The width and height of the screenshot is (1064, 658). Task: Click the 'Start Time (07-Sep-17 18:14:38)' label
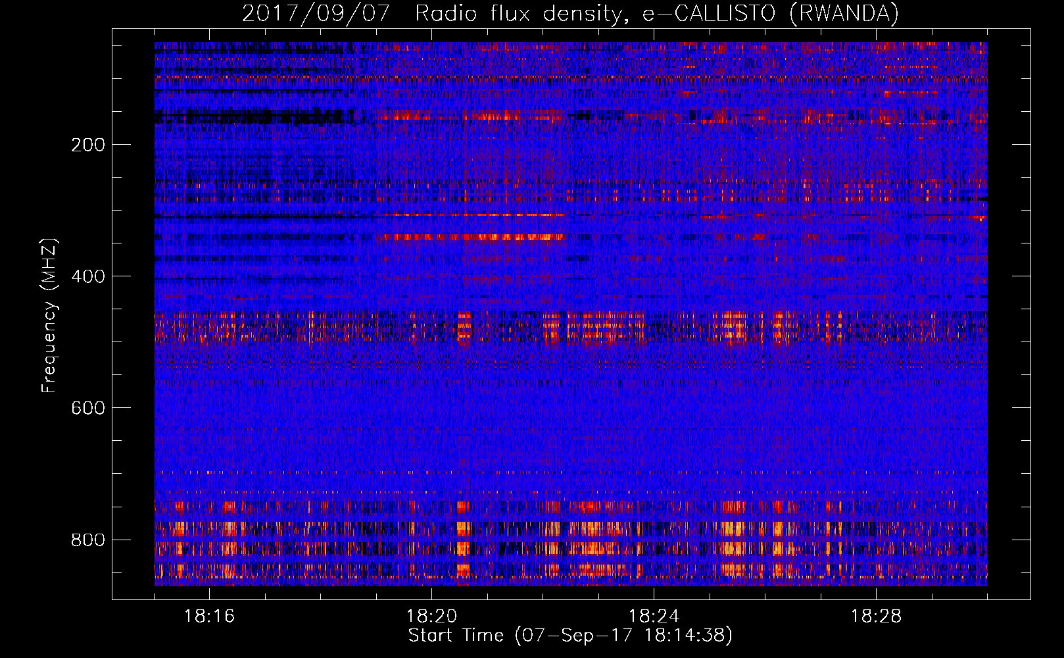pos(570,636)
